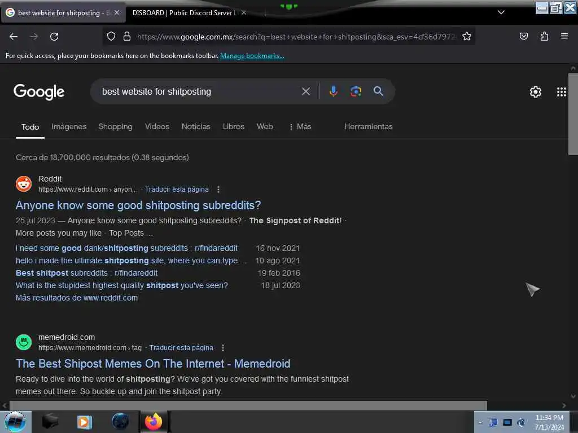Click the Google search input field
578x433 pixels.
199,91
